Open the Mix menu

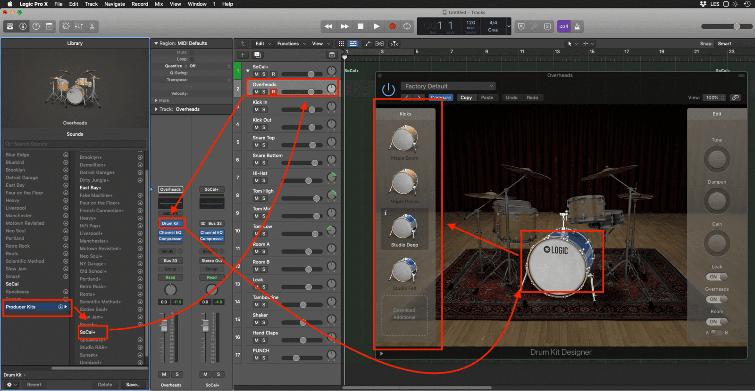[159, 4]
